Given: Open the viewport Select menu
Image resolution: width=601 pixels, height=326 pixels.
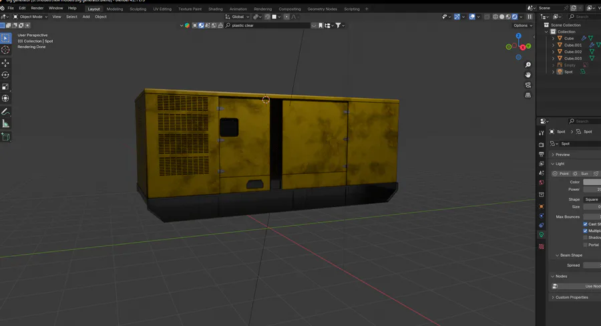Looking at the screenshot, I should click(x=71, y=17).
